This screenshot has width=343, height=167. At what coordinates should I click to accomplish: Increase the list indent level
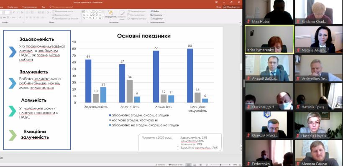click(43, 13)
